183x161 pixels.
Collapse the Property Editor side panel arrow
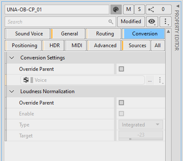pos(177,6)
